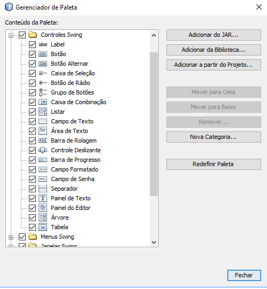
Task: Click the Campo Formatado icon
Action: [x=43, y=169]
